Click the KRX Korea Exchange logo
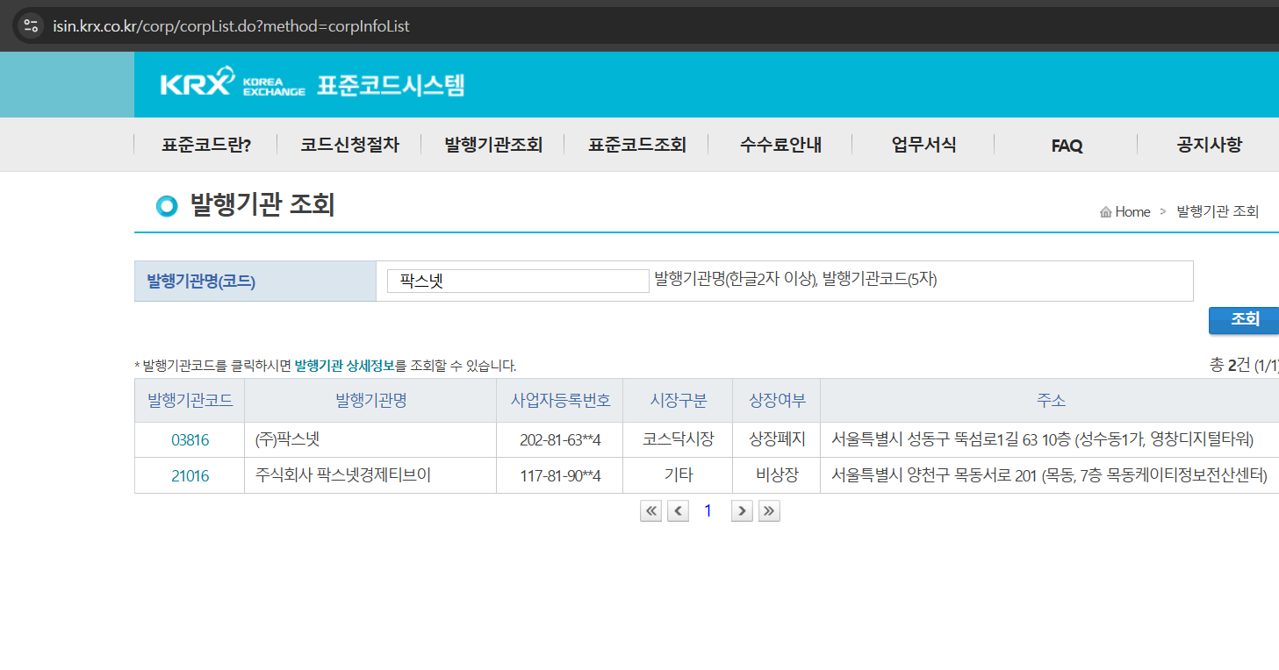 coord(233,84)
